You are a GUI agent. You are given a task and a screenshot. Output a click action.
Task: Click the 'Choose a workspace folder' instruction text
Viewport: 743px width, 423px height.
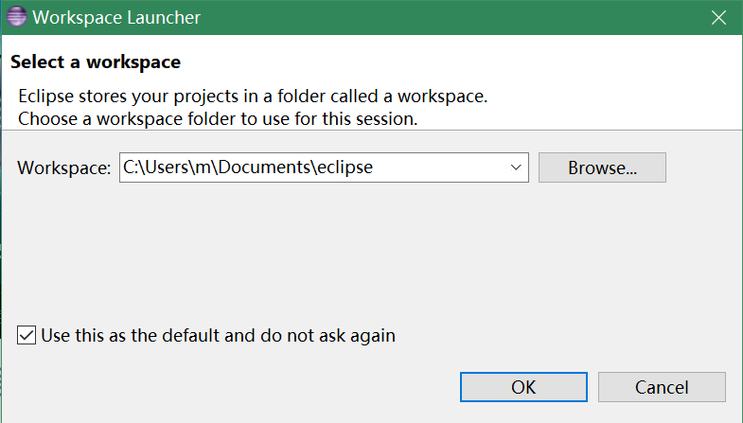tap(218, 119)
